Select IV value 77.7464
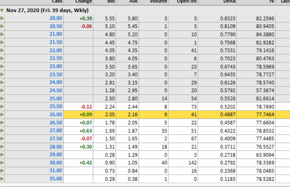The width and height of the screenshot is (290, 187). coord(265,115)
